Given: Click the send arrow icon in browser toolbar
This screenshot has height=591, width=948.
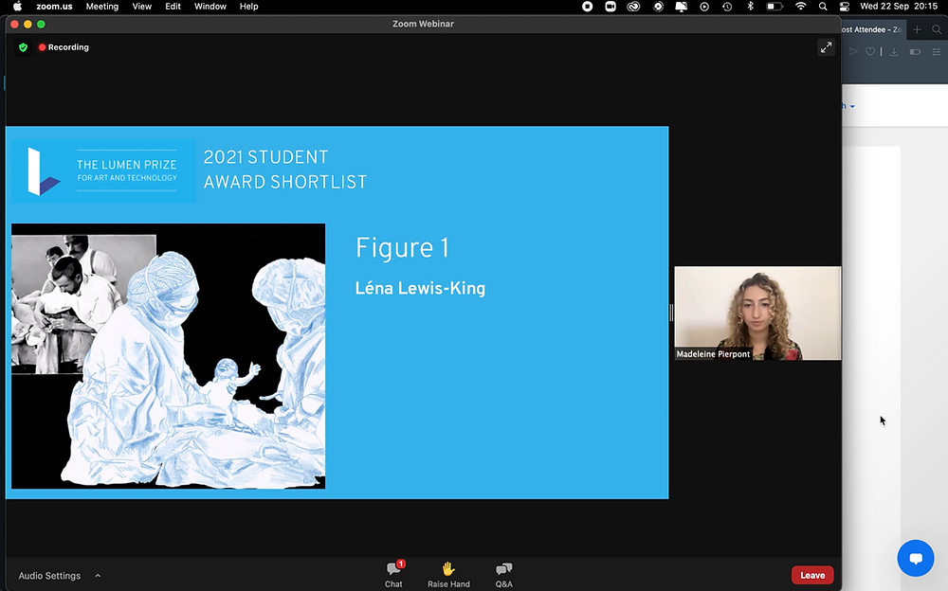Looking at the screenshot, I should click(853, 52).
